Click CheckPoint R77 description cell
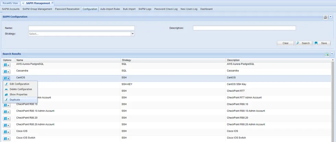Image resolution: width=336 pixels, height=142 pixels. [236, 91]
